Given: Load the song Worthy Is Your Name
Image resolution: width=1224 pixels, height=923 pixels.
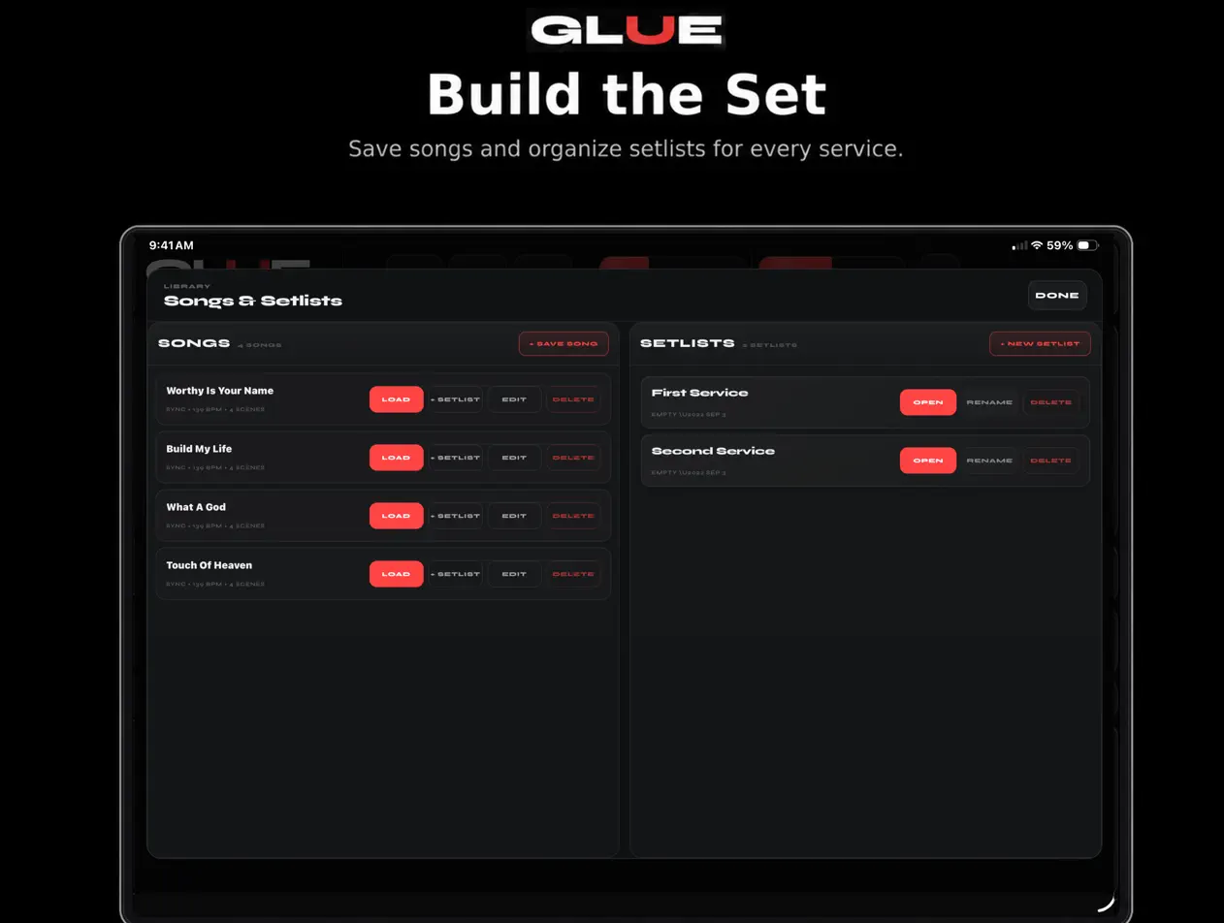Looking at the screenshot, I should click(396, 399).
